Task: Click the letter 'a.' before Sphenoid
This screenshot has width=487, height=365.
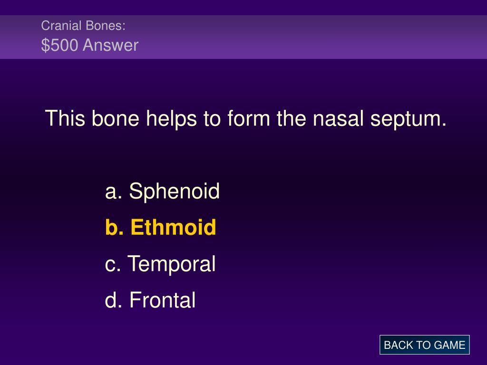Action: 113,192
